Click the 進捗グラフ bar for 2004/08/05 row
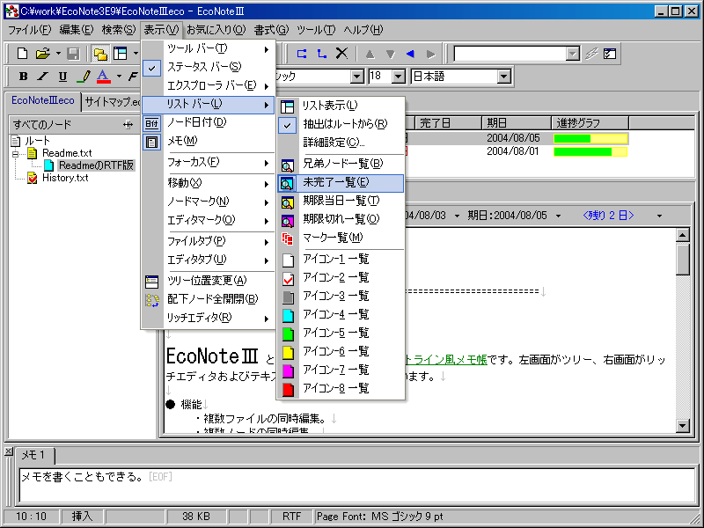 [x=590, y=138]
